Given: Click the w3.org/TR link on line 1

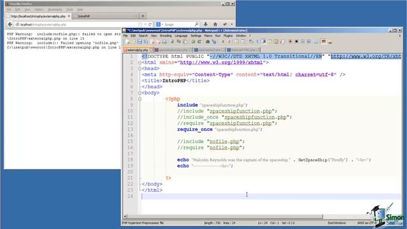Looking at the screenshot, I should tap(366, 57).
